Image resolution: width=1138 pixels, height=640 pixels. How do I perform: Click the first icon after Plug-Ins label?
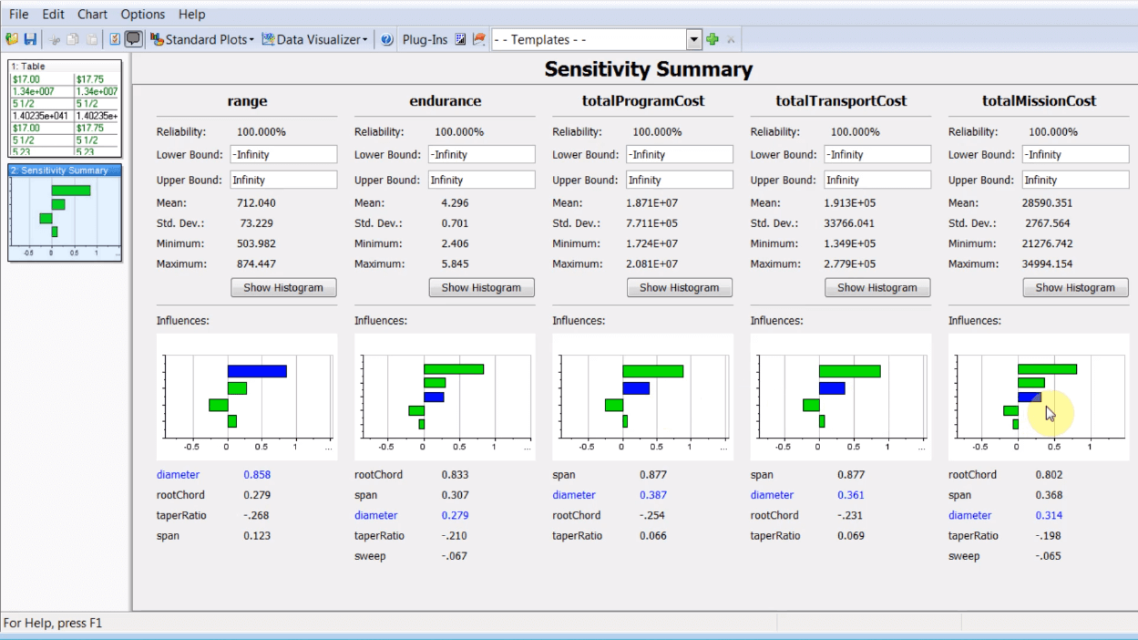[x=460, y=39]
